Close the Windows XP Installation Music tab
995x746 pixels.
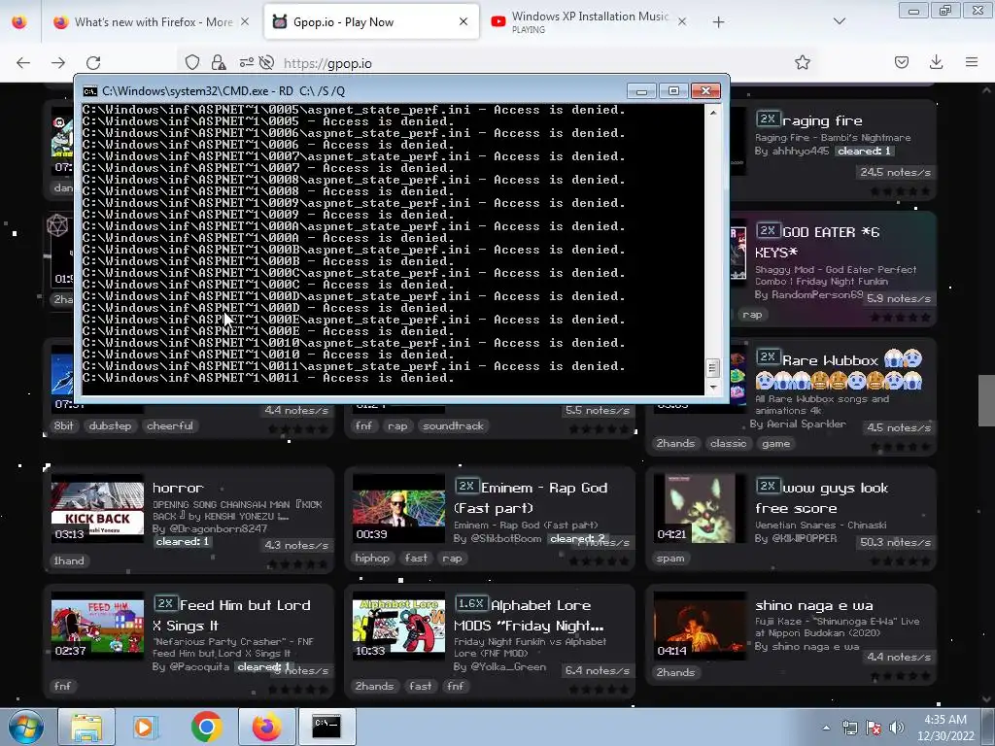[682, 21]
